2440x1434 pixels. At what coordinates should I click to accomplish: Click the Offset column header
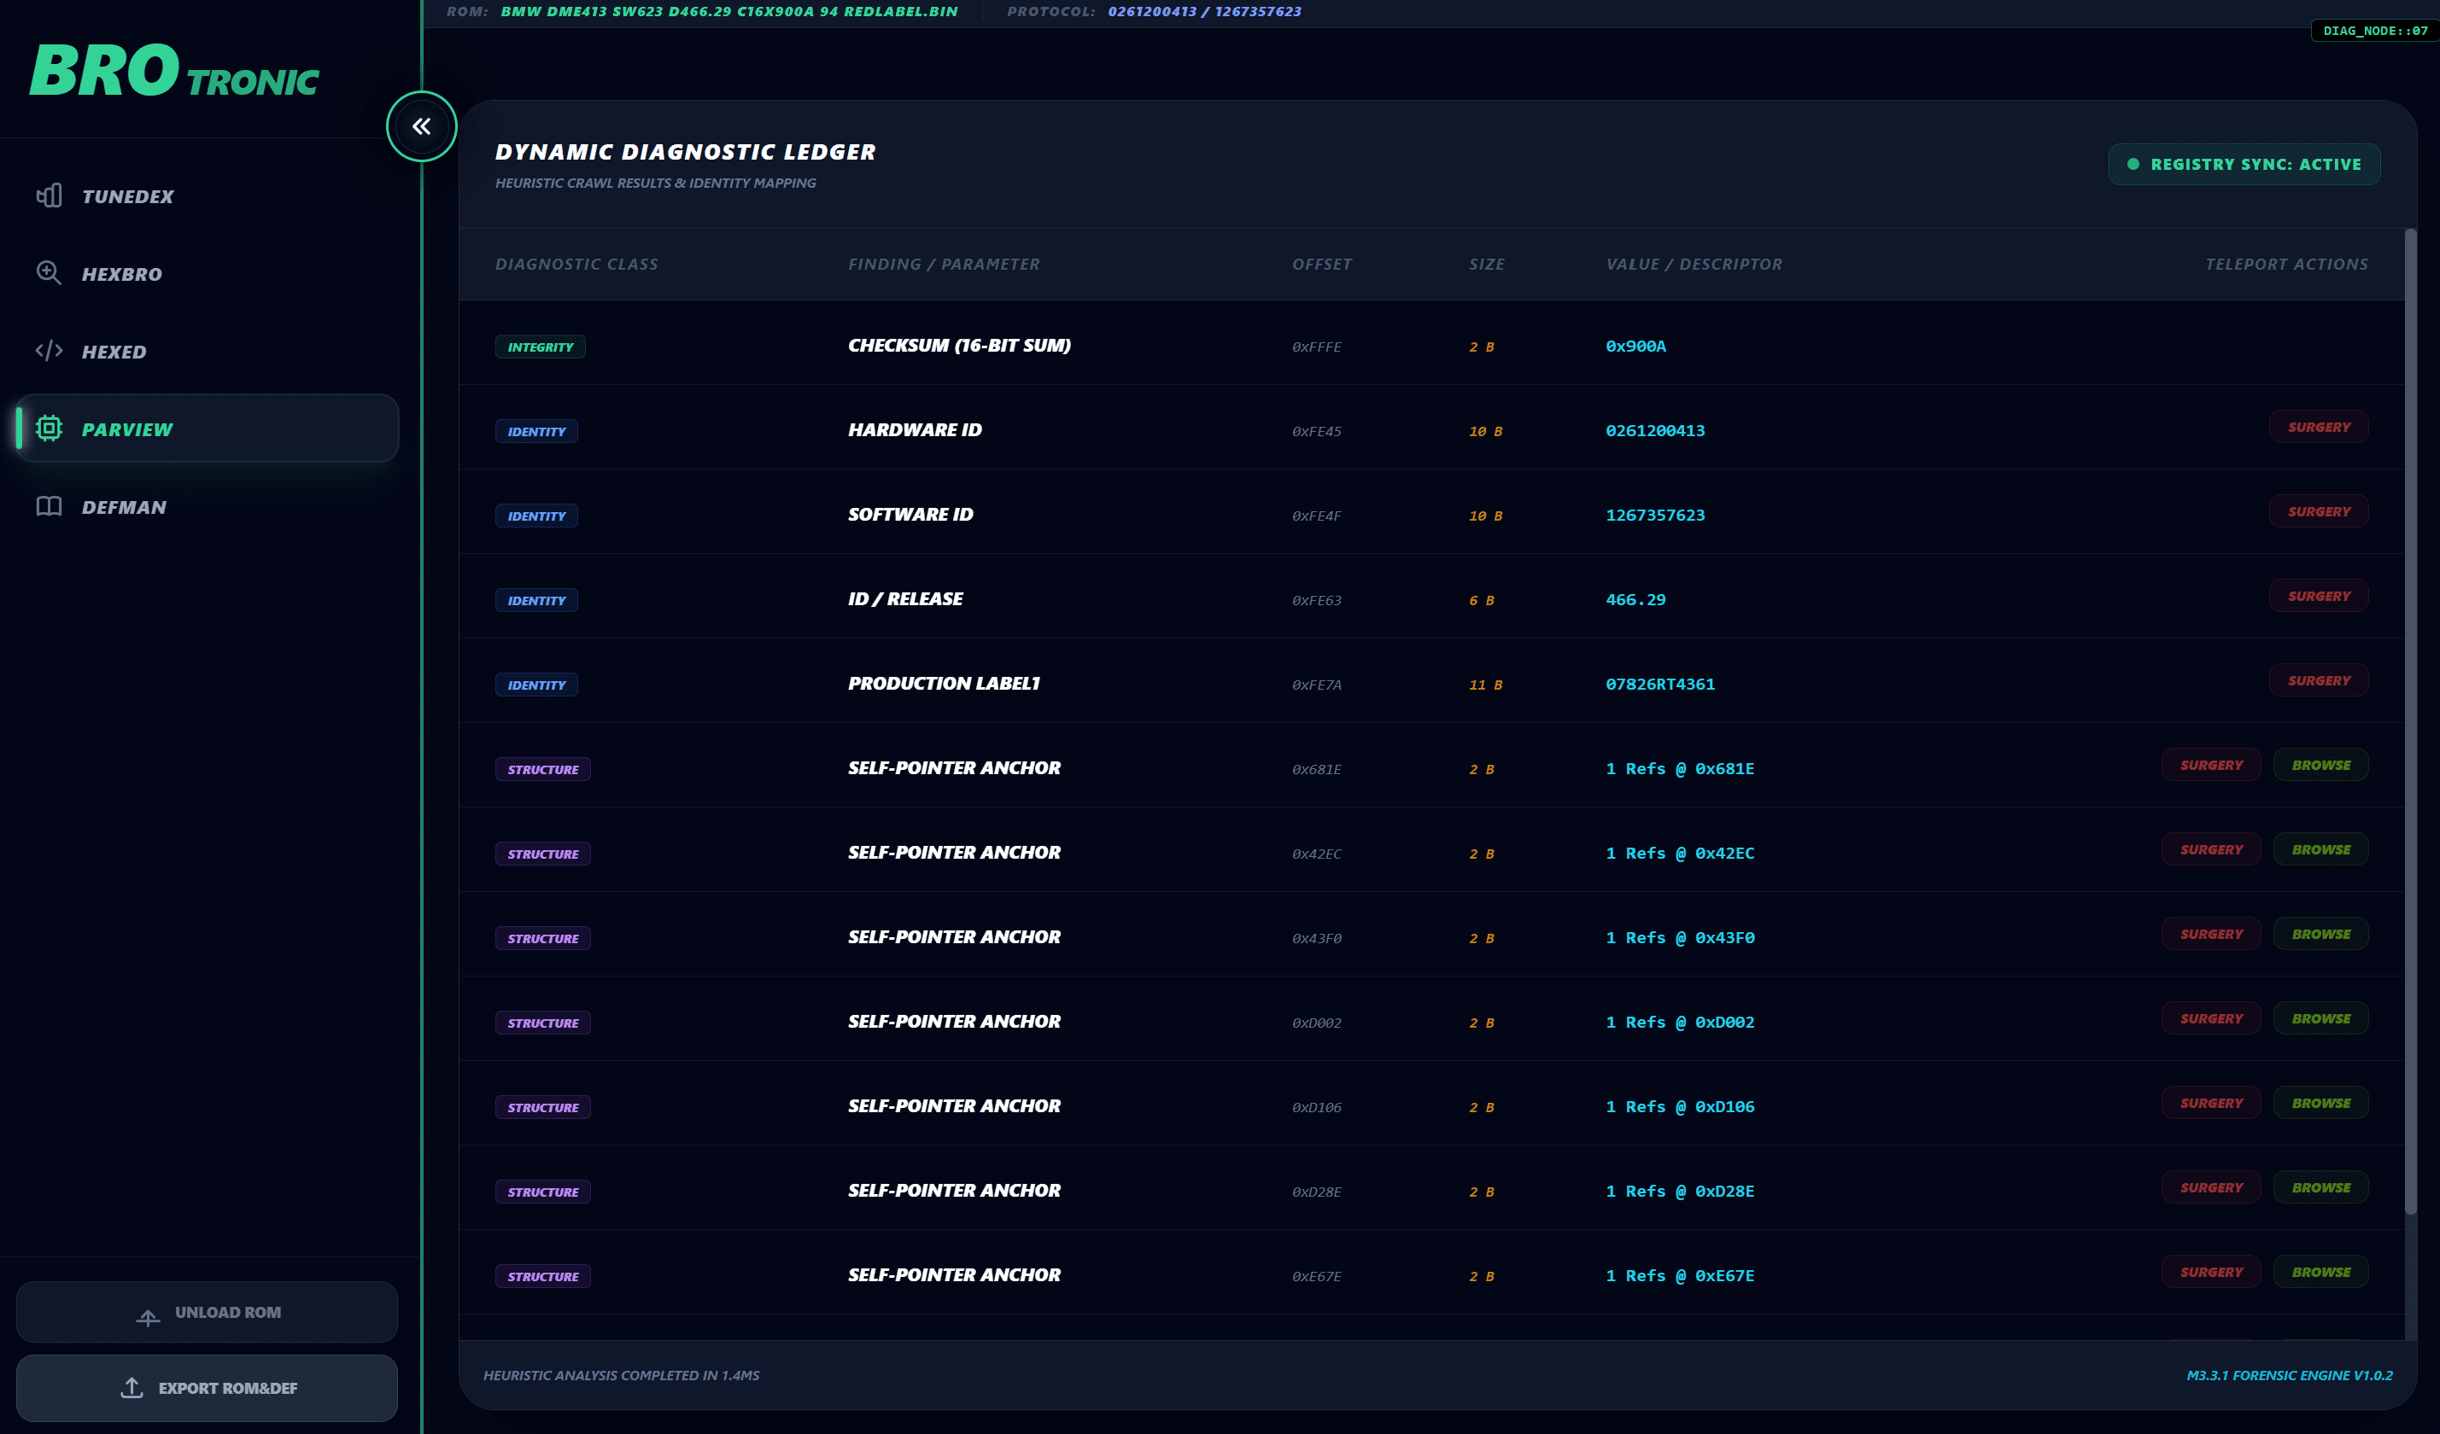click(x=1322, y=264)
